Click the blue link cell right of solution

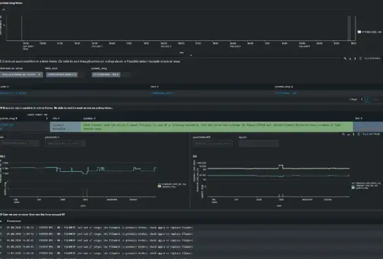click(368, 127)
